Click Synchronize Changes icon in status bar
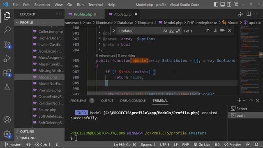This screenshot has width=263, height=148. [x=28, y=144]
